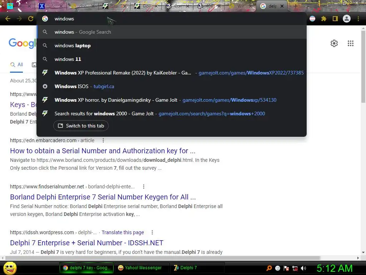Click the vertical scrollbar thumb
This screenshot has width=366, height=275.
[x=363, y=67]
